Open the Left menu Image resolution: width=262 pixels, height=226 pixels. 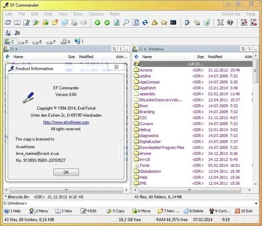(9, 14)
